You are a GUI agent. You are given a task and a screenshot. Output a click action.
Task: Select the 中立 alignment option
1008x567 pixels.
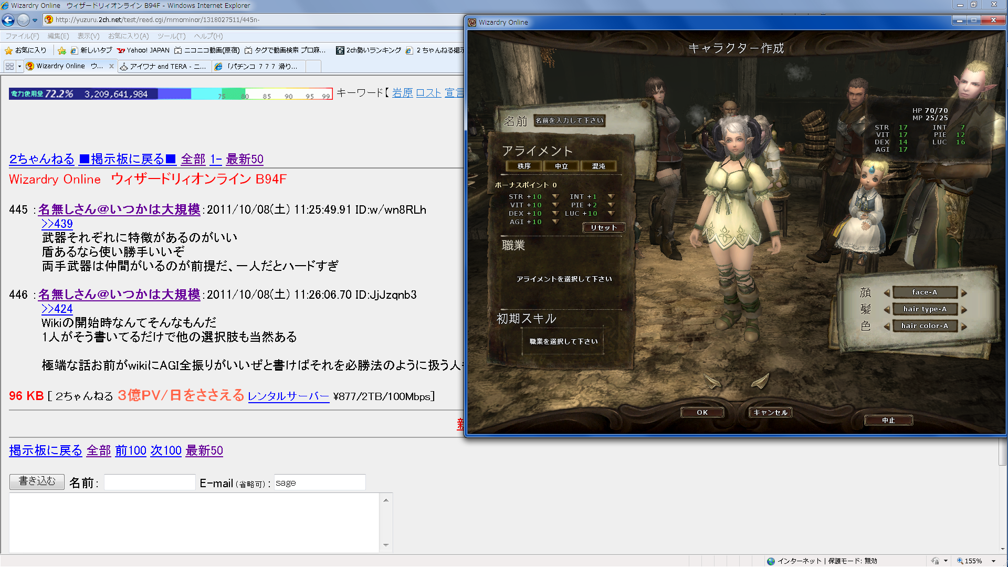click(561, 166)
